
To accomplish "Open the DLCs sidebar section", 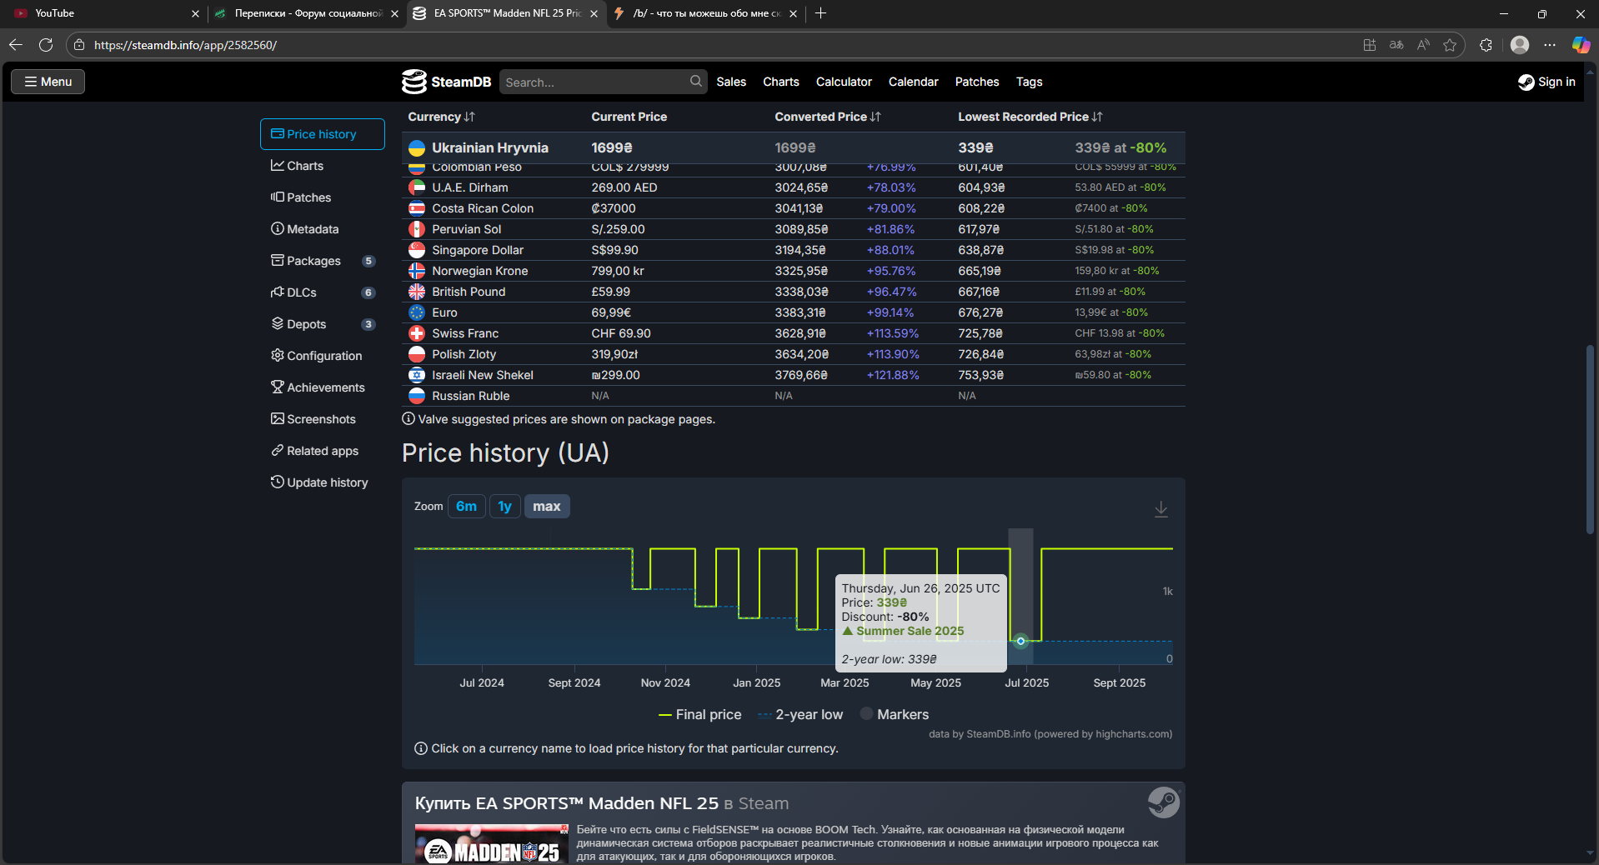I will (323, 292).
